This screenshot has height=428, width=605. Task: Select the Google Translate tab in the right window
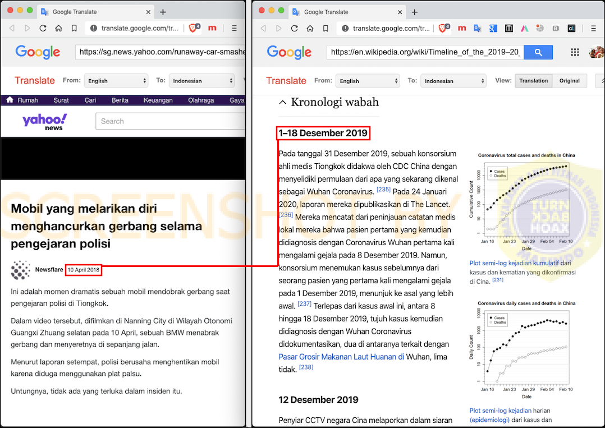(347, 12)
